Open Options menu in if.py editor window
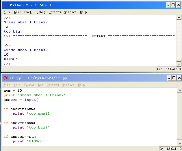Screen dimensions: 182x151 pos(53,85)
